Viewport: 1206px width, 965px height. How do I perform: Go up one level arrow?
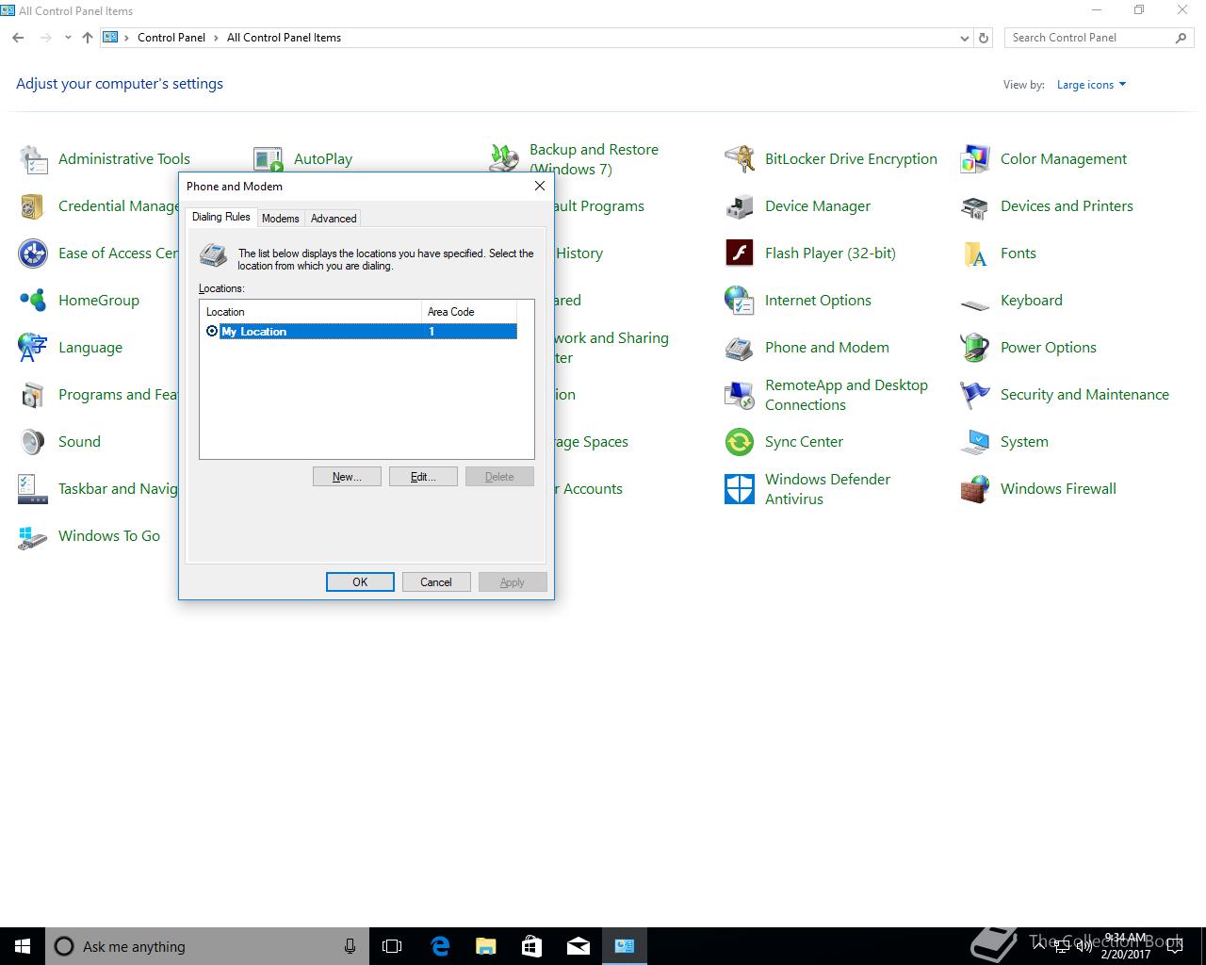click(x=88, y=38)
